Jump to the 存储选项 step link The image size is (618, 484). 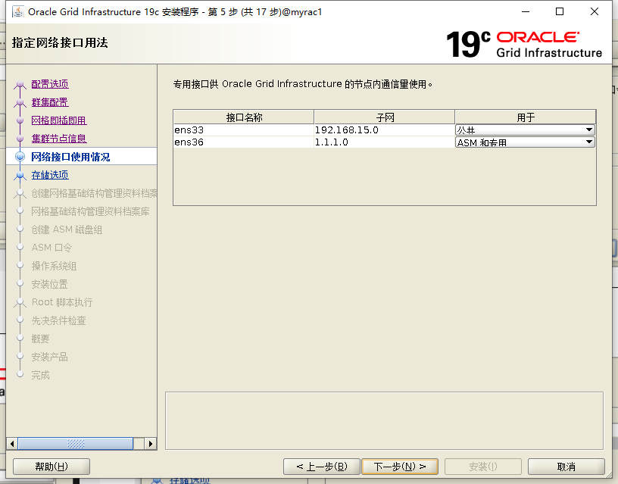50,175
